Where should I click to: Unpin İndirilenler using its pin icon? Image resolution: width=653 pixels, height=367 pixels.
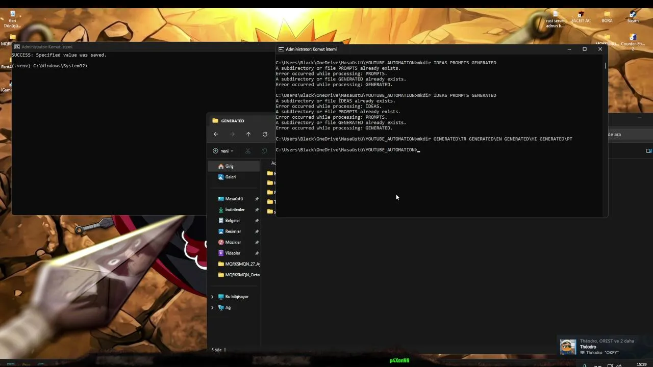click(257, 209)
